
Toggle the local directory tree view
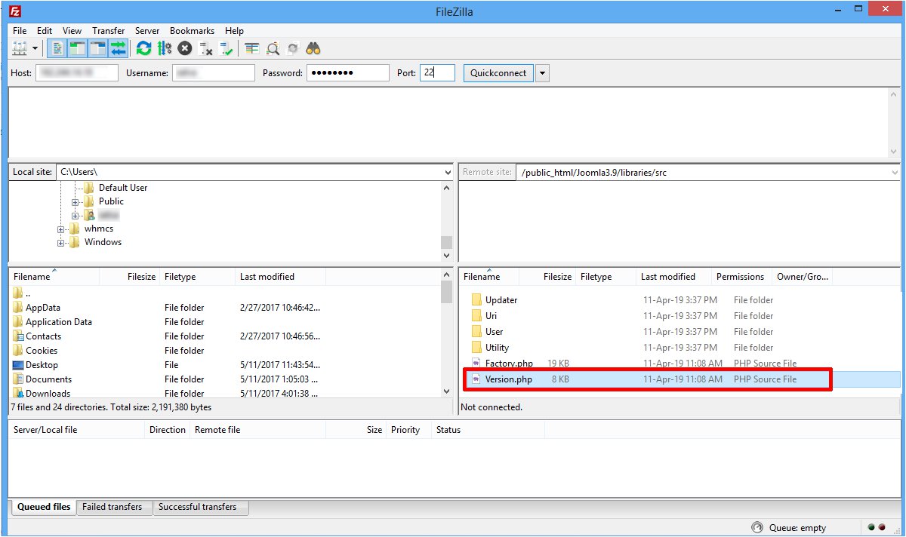(x=78, y=49)
